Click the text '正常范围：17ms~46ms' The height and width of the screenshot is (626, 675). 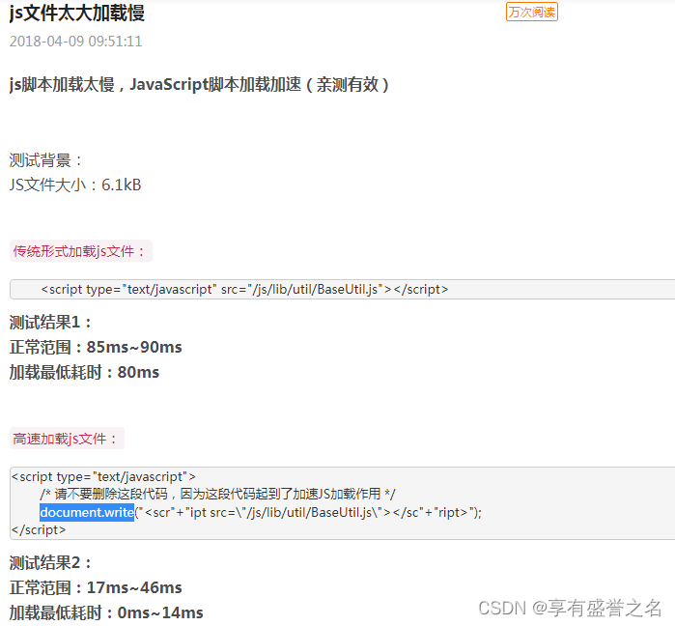(x=96, y=587)
